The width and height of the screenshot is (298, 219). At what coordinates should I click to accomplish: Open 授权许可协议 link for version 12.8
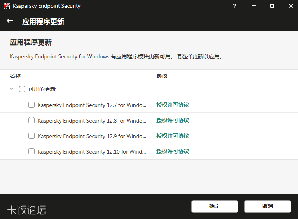coord(172,121)
